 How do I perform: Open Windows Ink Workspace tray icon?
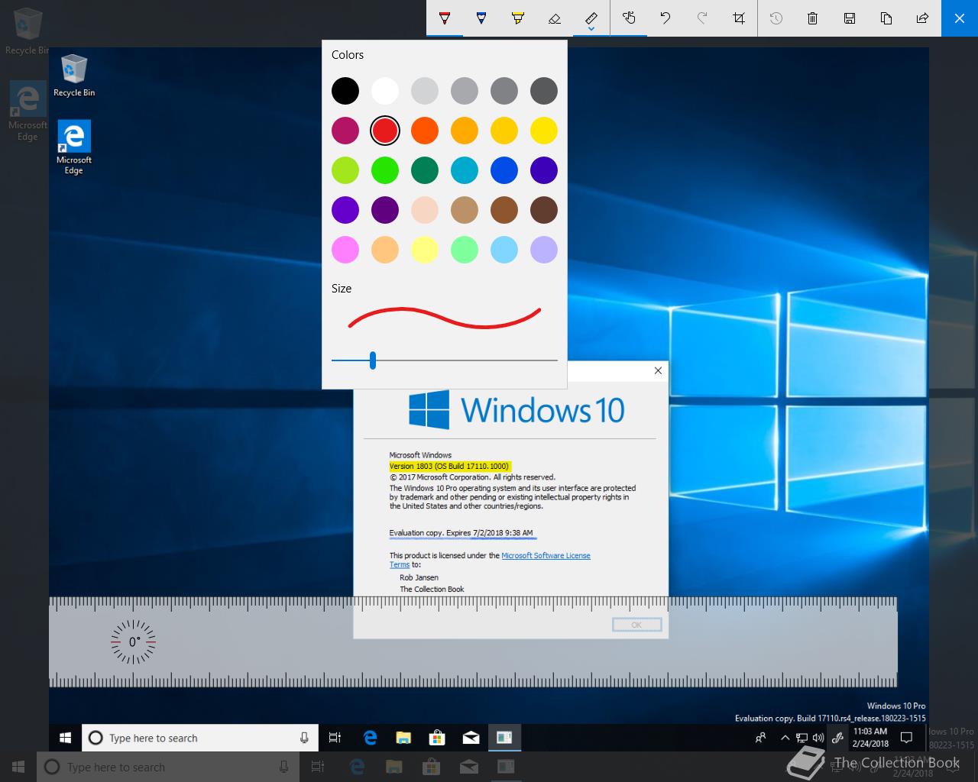(837, 738)
